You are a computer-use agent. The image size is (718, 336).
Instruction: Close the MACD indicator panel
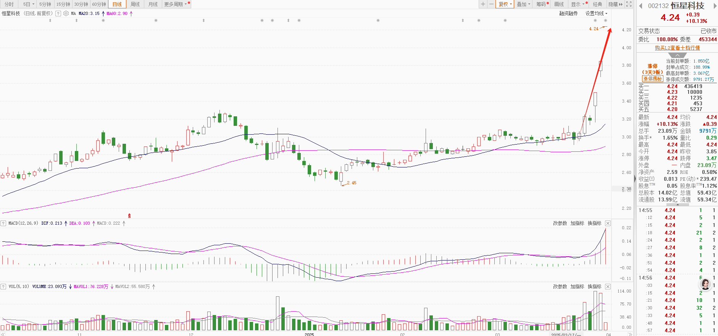(608, 223)
